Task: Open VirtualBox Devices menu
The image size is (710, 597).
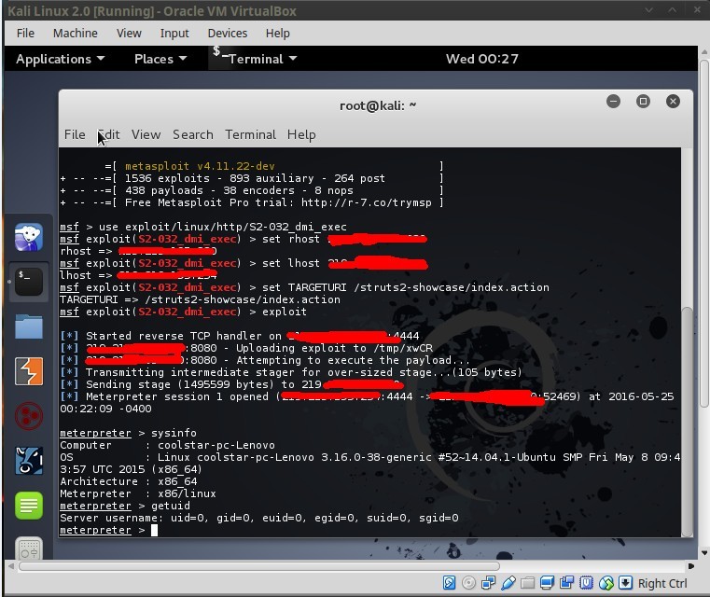Action: click(228, 33)
